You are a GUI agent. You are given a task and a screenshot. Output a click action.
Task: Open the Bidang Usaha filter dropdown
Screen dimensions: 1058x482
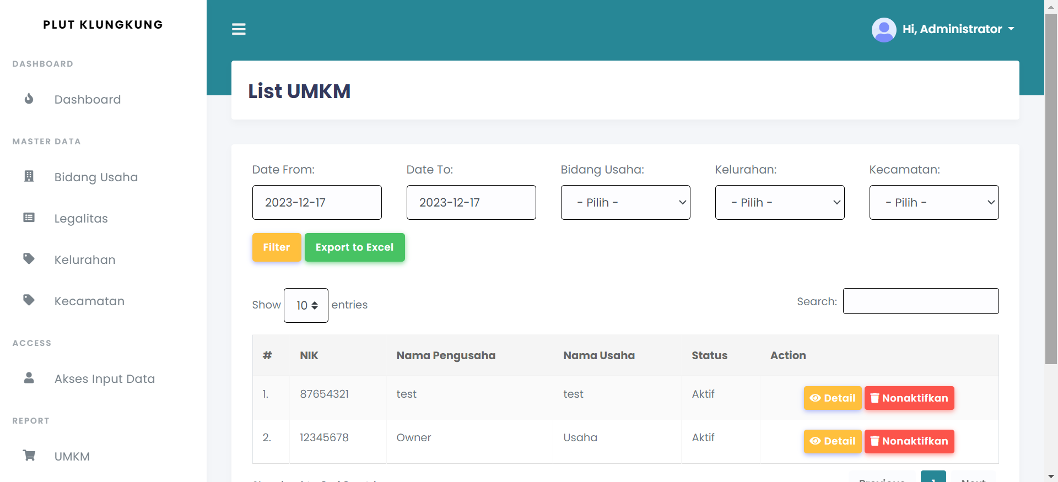625,203
